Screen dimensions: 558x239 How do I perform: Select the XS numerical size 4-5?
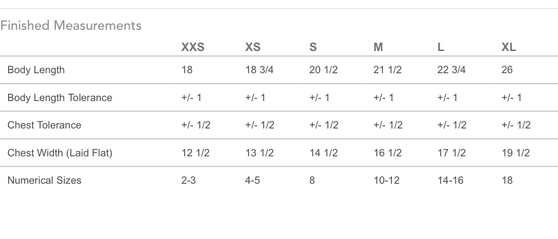pos(252,180)
